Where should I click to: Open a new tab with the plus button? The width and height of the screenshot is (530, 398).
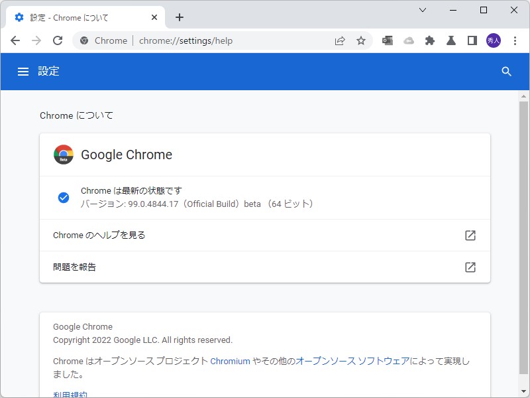179,17
